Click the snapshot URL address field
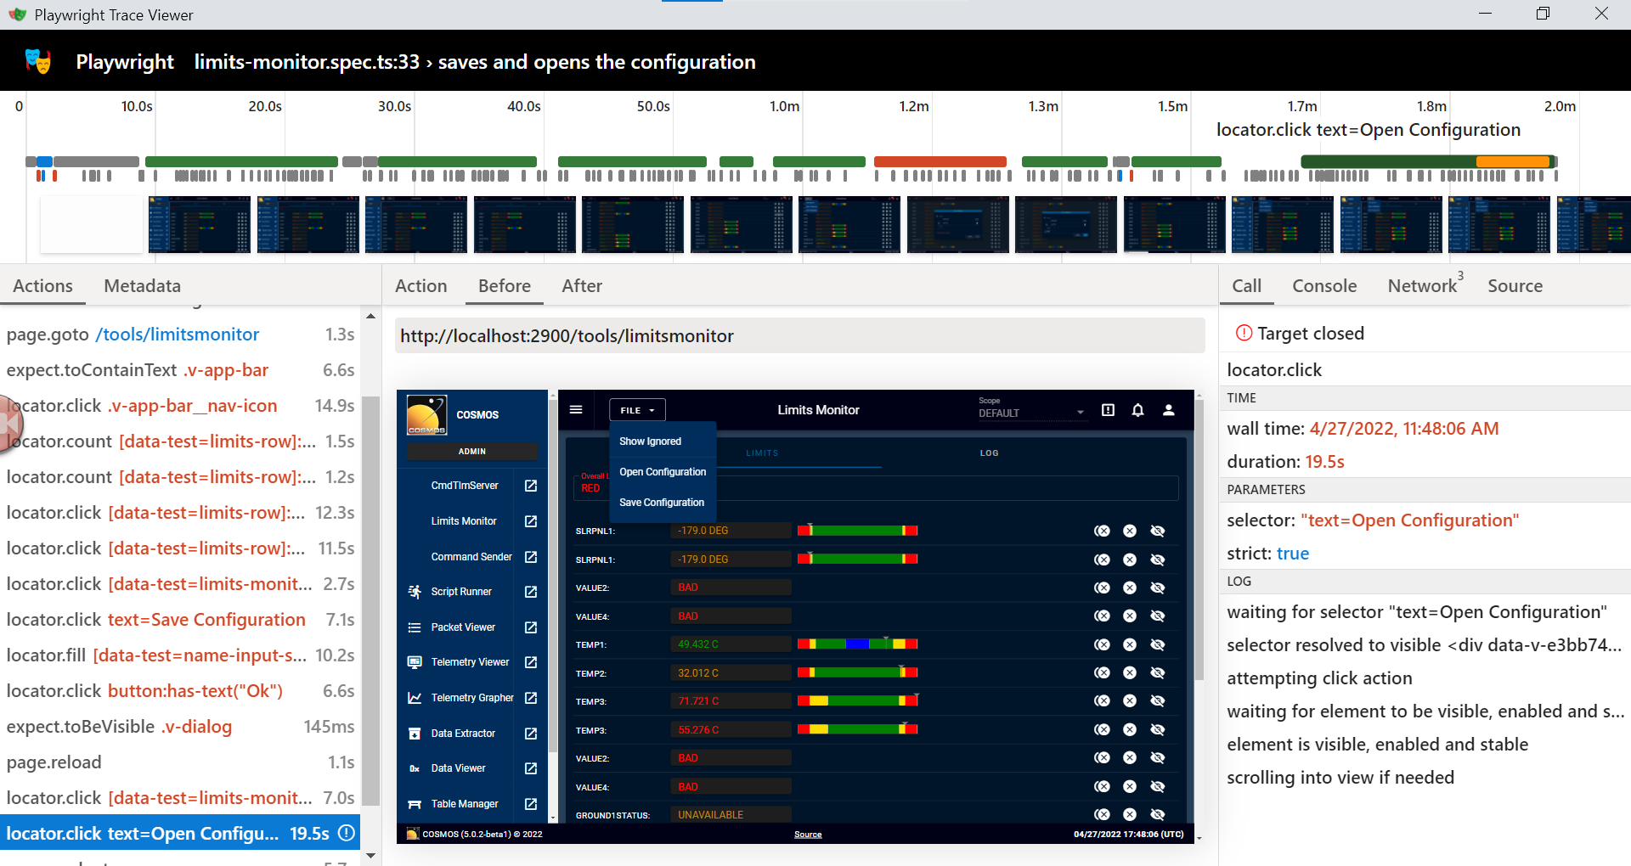The height and width of the screenshot is (866, 1631). tap(799, 336)
